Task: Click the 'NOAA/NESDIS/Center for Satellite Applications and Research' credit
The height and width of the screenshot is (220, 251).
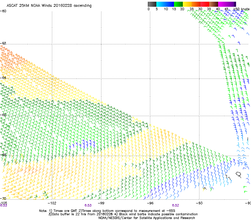Action: [147, 218]
